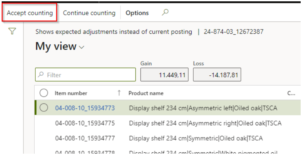Select item number 04-008-10_15934777 cell
Image resolution: width=302 pixels, height=156 pixels.
[x=85, y=138]
